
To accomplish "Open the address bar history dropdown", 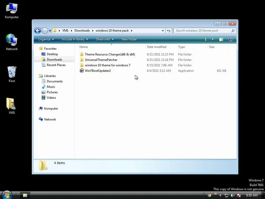I will tap(163, 31).
